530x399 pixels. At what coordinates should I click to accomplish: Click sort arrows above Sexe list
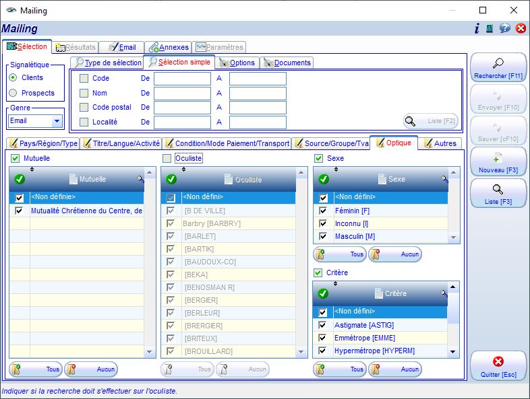[x=336, y=170]
